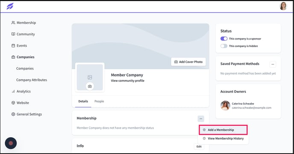Viewport: 294px width, 154px height.
Task: Click the Website cube icon
Action: (x=13, y=103)
